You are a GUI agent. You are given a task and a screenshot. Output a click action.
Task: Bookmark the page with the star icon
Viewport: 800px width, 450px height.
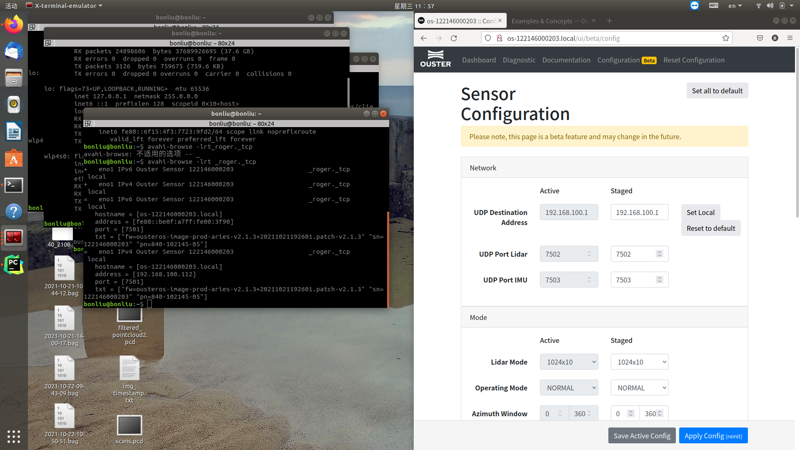[x=725, y=38]
